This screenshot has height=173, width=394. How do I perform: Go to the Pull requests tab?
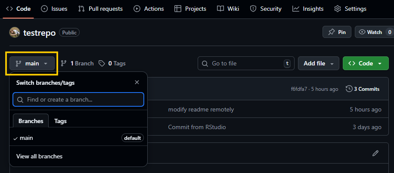point(100,9)
